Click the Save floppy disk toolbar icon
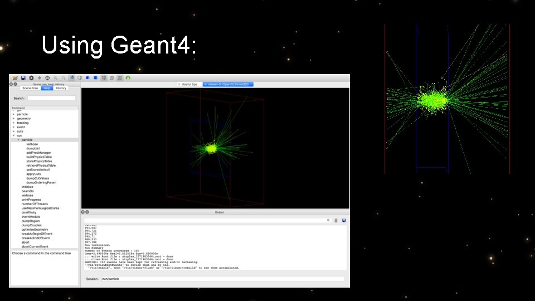This screenshot has width=535, height=301. (x=23, y=78)
